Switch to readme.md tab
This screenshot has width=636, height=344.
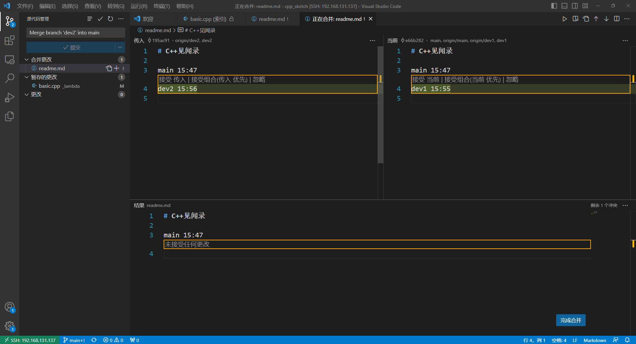(x=272, y=19)
